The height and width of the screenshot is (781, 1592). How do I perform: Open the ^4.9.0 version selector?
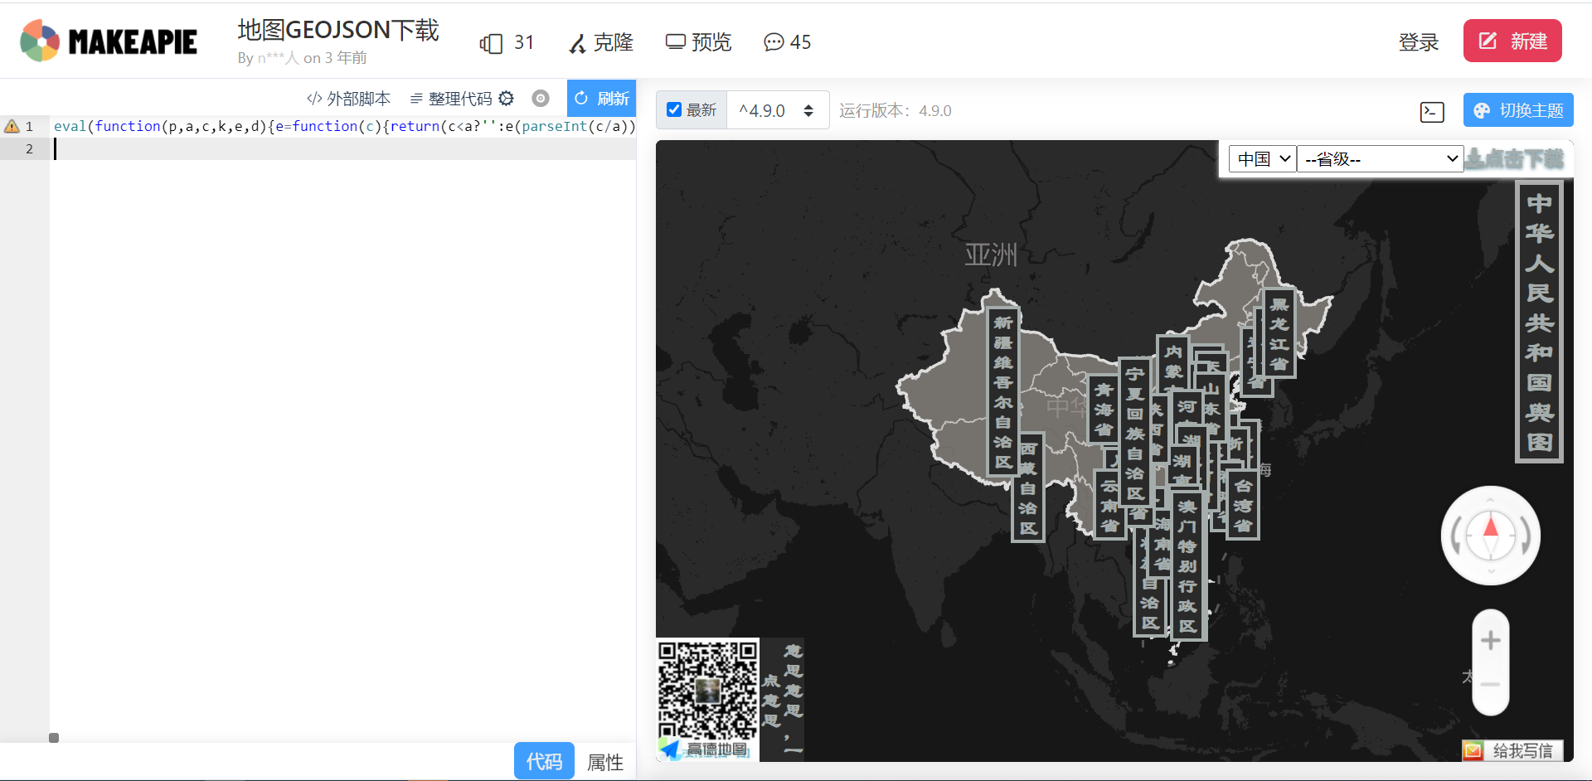776,109
